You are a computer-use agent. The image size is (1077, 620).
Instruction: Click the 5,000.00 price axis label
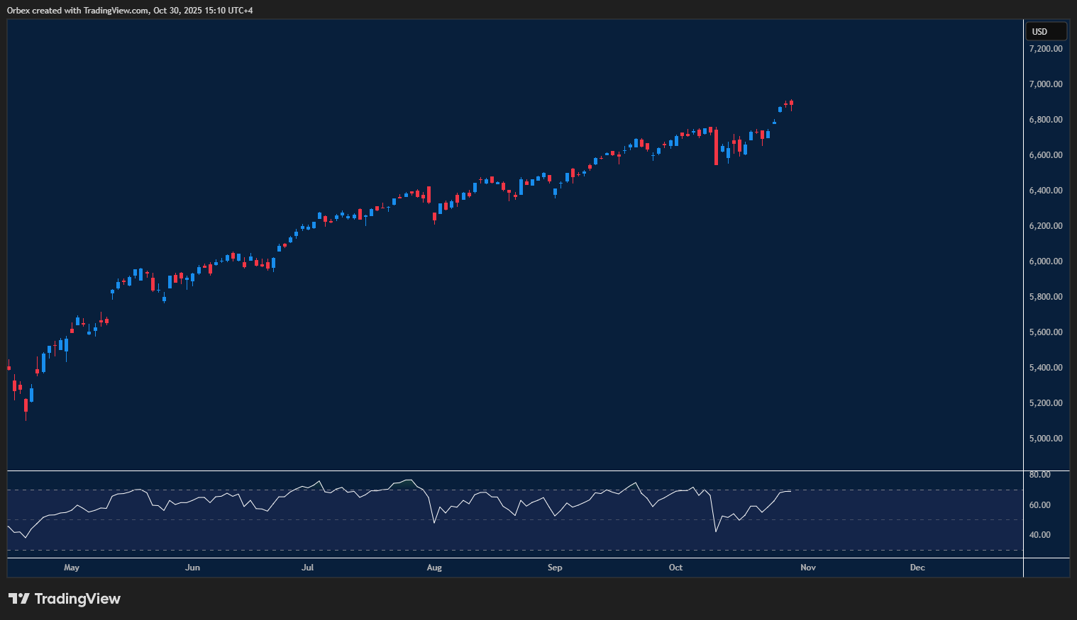(1046, 439)
